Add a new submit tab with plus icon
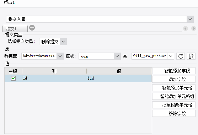Screen dimensions: 198x135 point(32,28)
